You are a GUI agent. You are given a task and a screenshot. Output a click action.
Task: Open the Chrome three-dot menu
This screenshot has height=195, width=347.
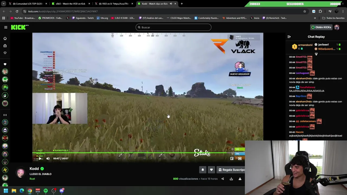[x=343, y=11]
